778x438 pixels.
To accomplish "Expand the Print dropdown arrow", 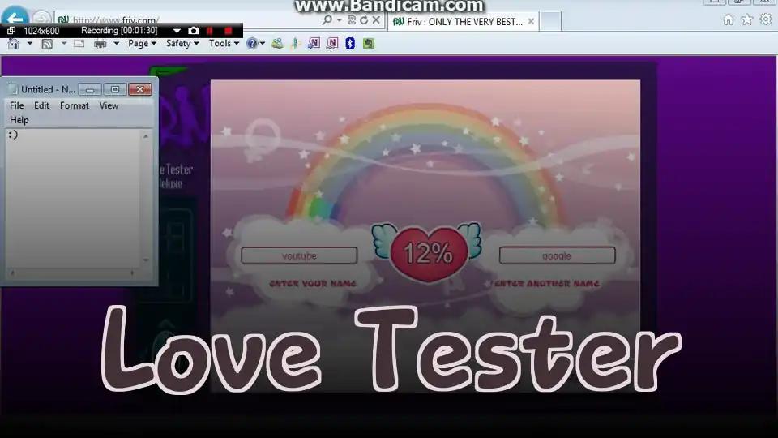I will pyautogui.click(x=116, y=44).
